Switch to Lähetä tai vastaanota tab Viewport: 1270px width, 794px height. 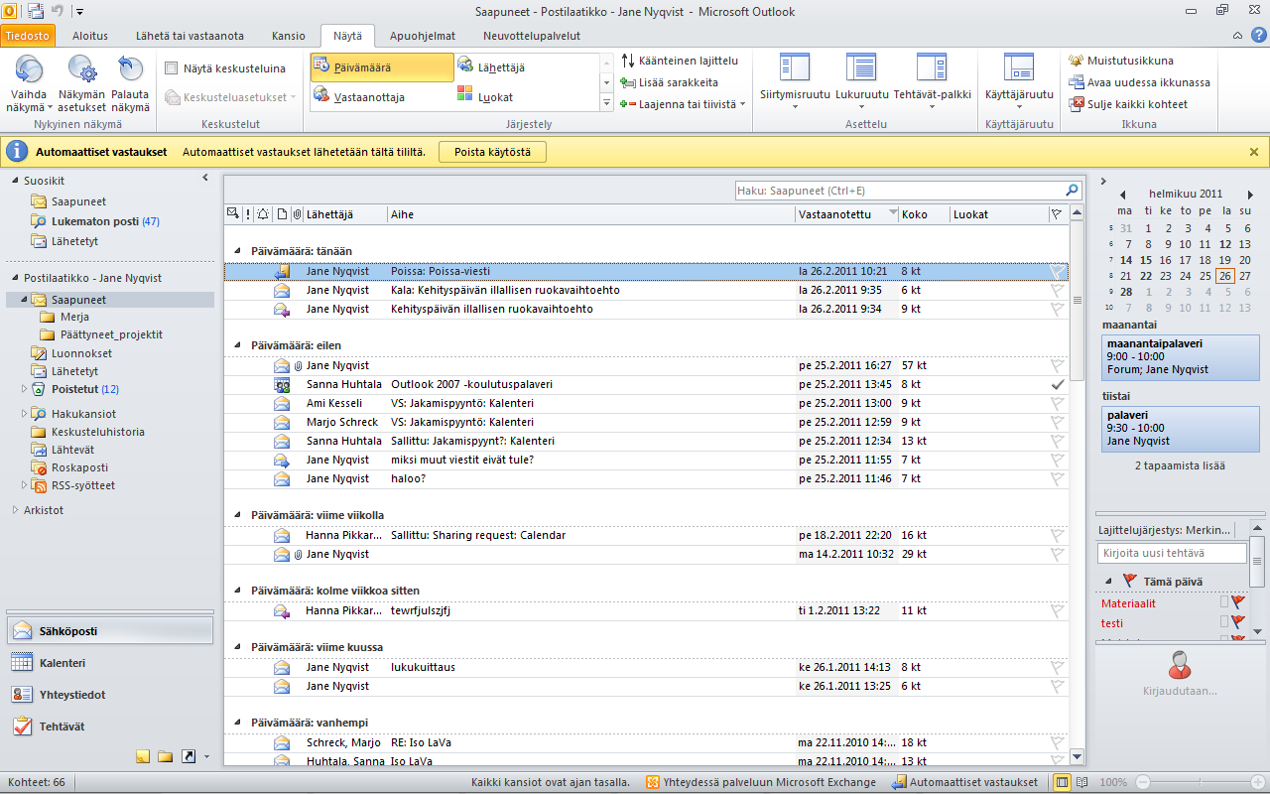coord(190,36)
